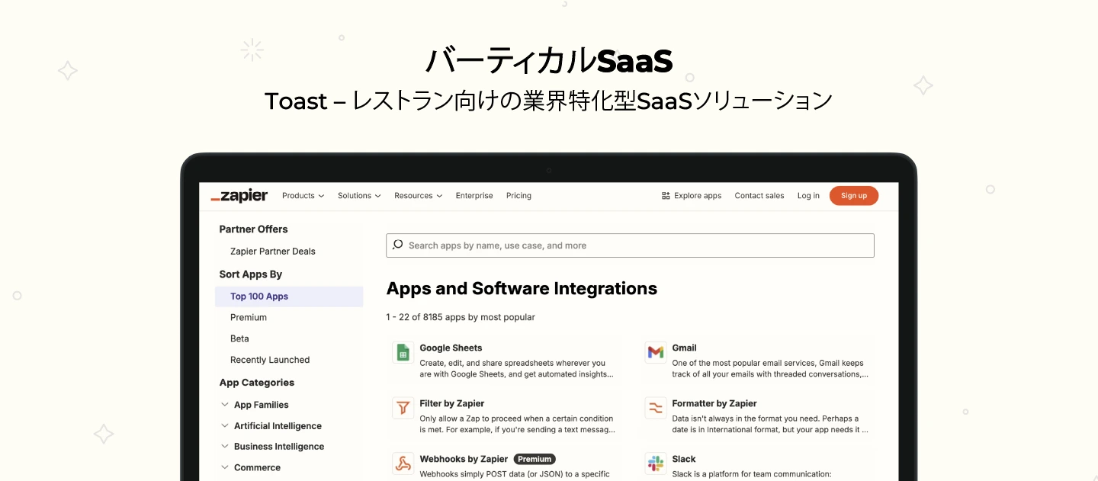
Task: Click the Explore apps grid icon
Action: (666, 196)
